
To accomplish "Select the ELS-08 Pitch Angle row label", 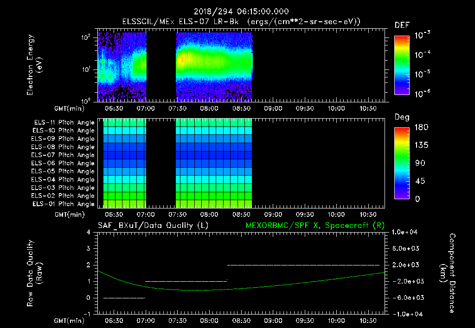I will pyautogui.click(x=63, y=147).
